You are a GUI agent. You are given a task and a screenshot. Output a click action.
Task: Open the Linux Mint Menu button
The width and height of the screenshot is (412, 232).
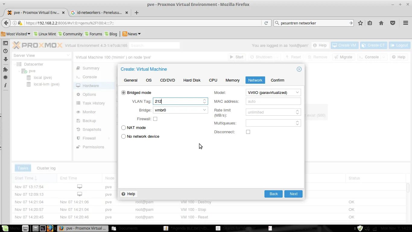(11, 228)
